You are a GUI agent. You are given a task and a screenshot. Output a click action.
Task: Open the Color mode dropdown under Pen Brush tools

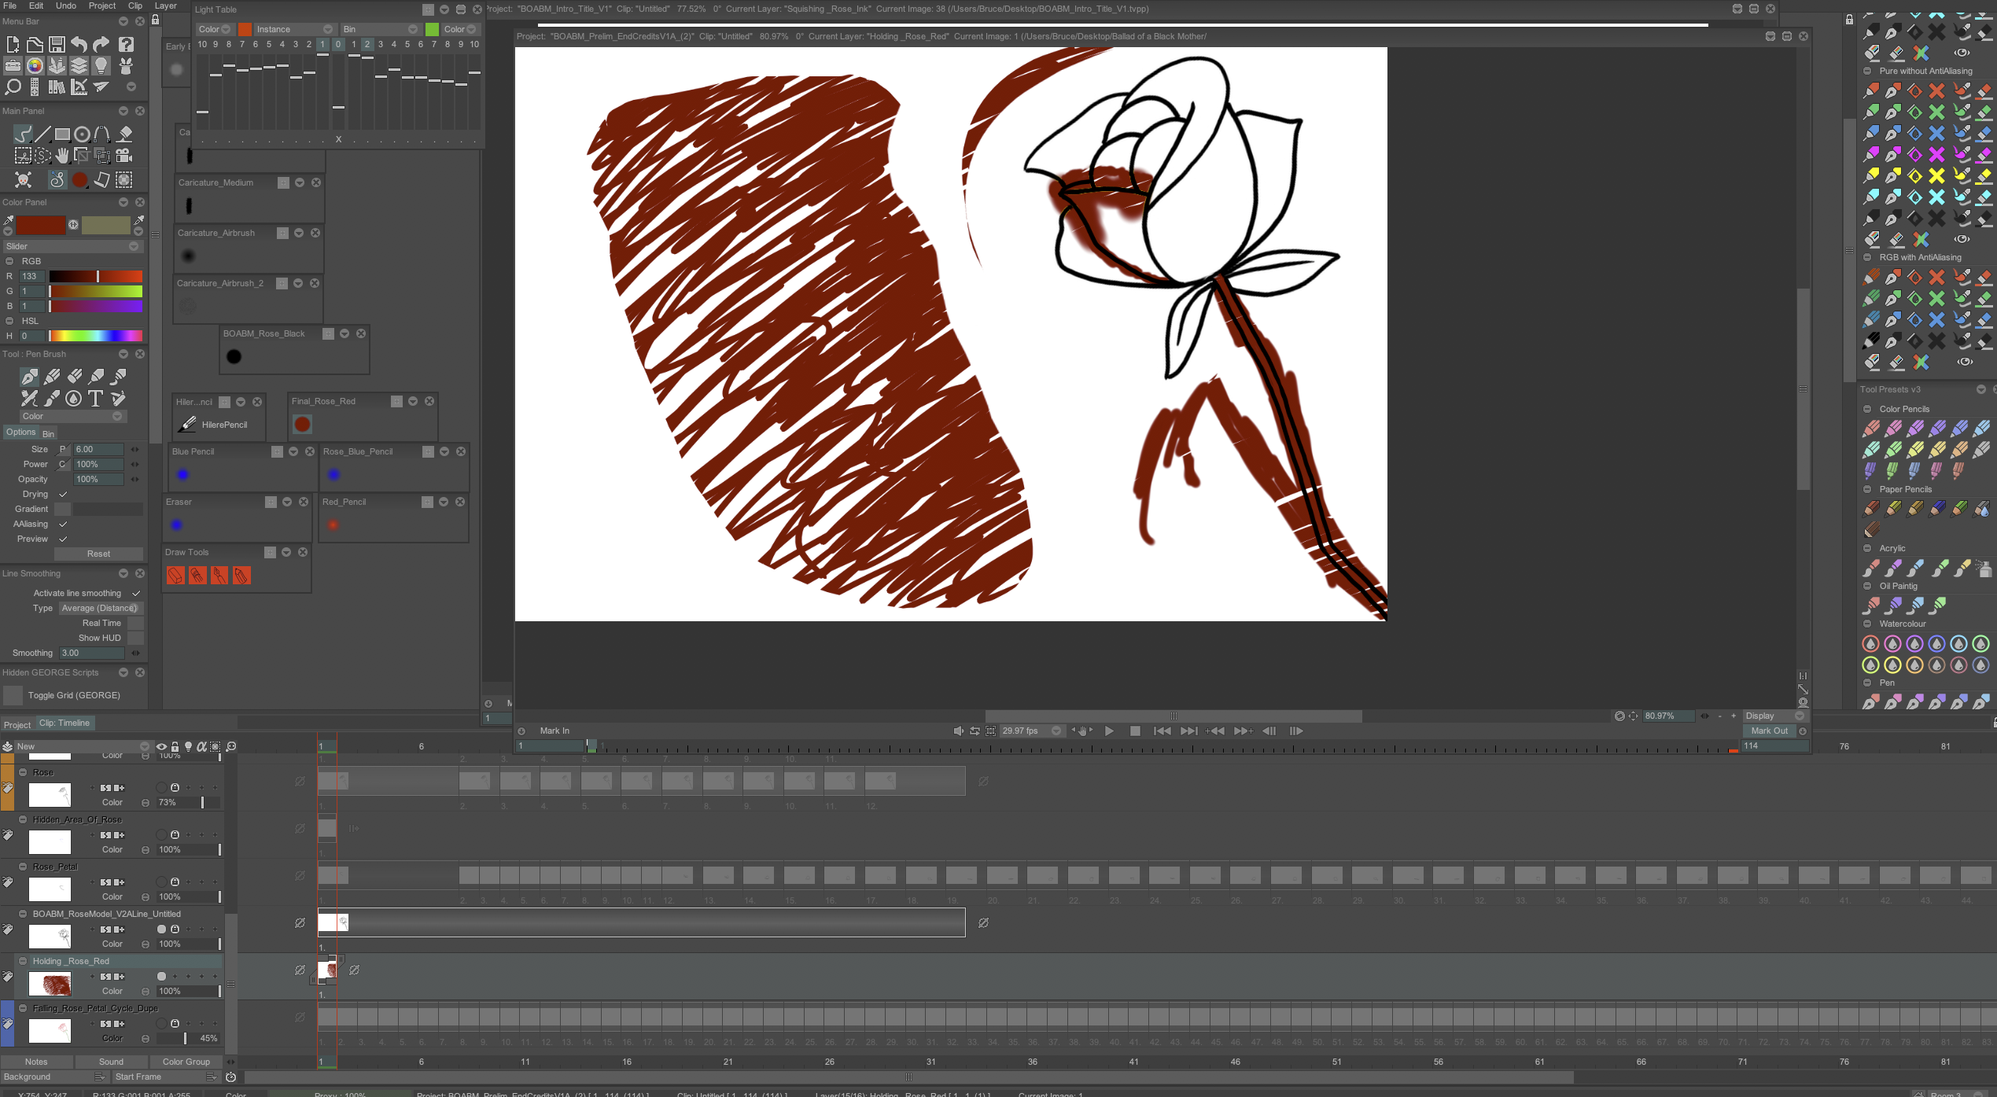pos(72,416)
